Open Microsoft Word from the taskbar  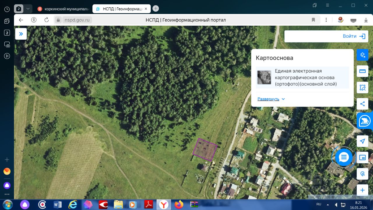coord(58,205)
